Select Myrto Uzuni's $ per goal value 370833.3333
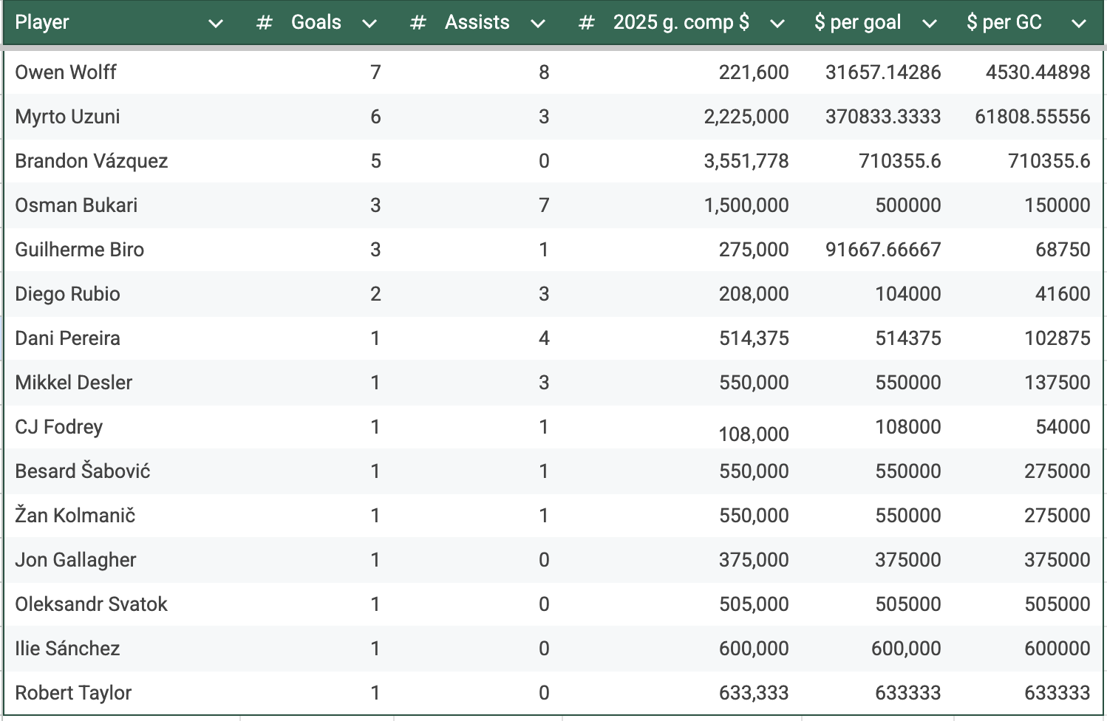 882,117
